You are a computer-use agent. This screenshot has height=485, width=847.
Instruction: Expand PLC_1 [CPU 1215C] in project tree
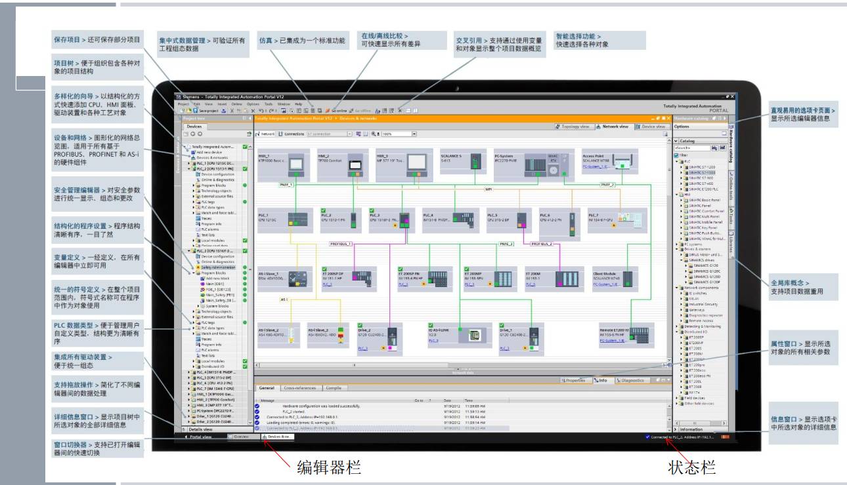[x=188, y=163]
